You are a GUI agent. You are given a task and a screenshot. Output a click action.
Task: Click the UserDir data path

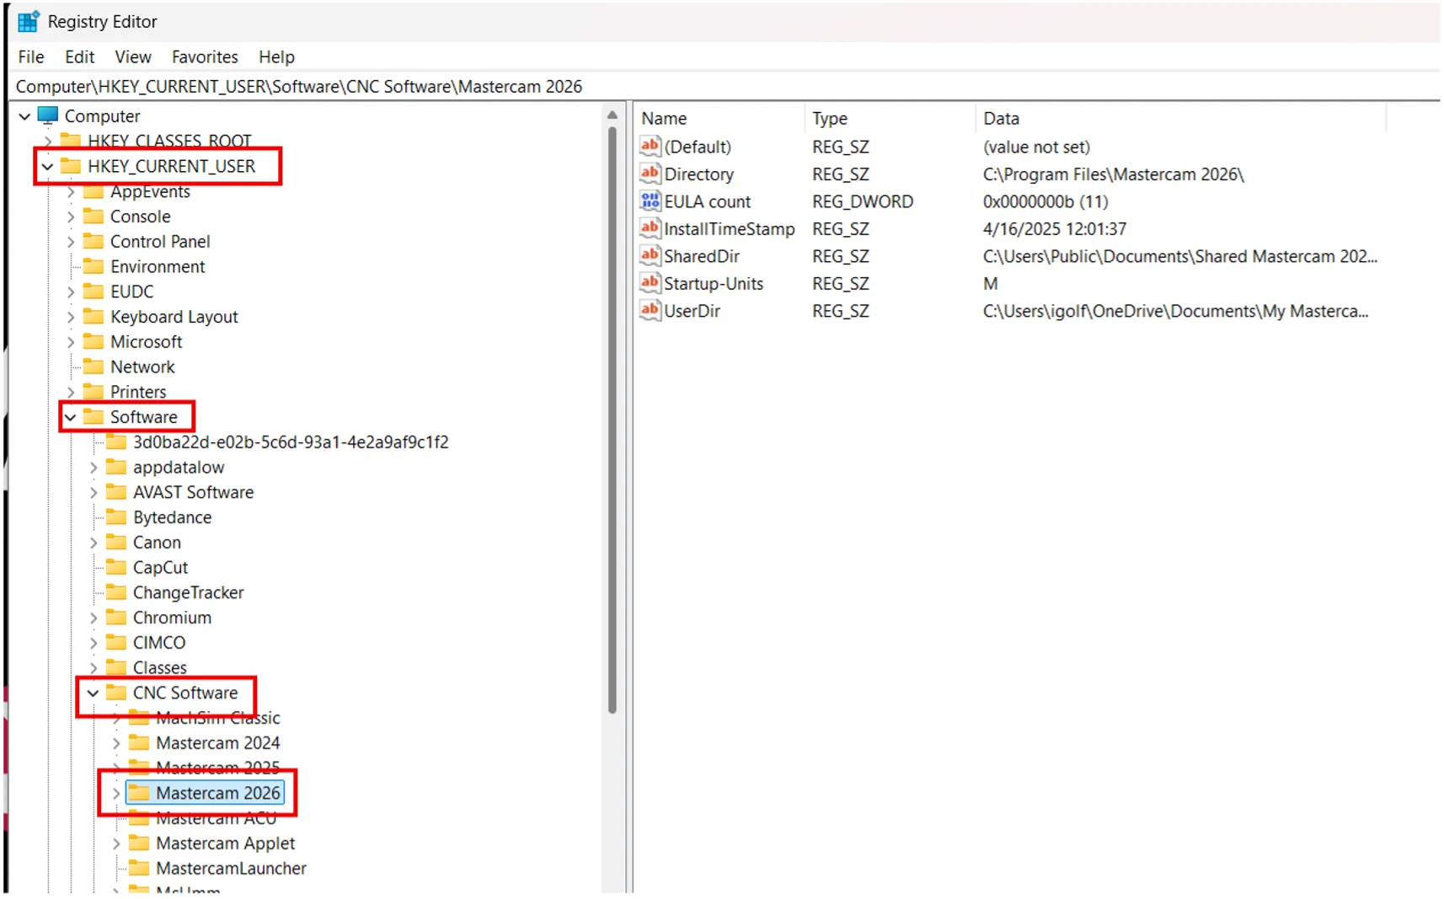point(1175,311)
